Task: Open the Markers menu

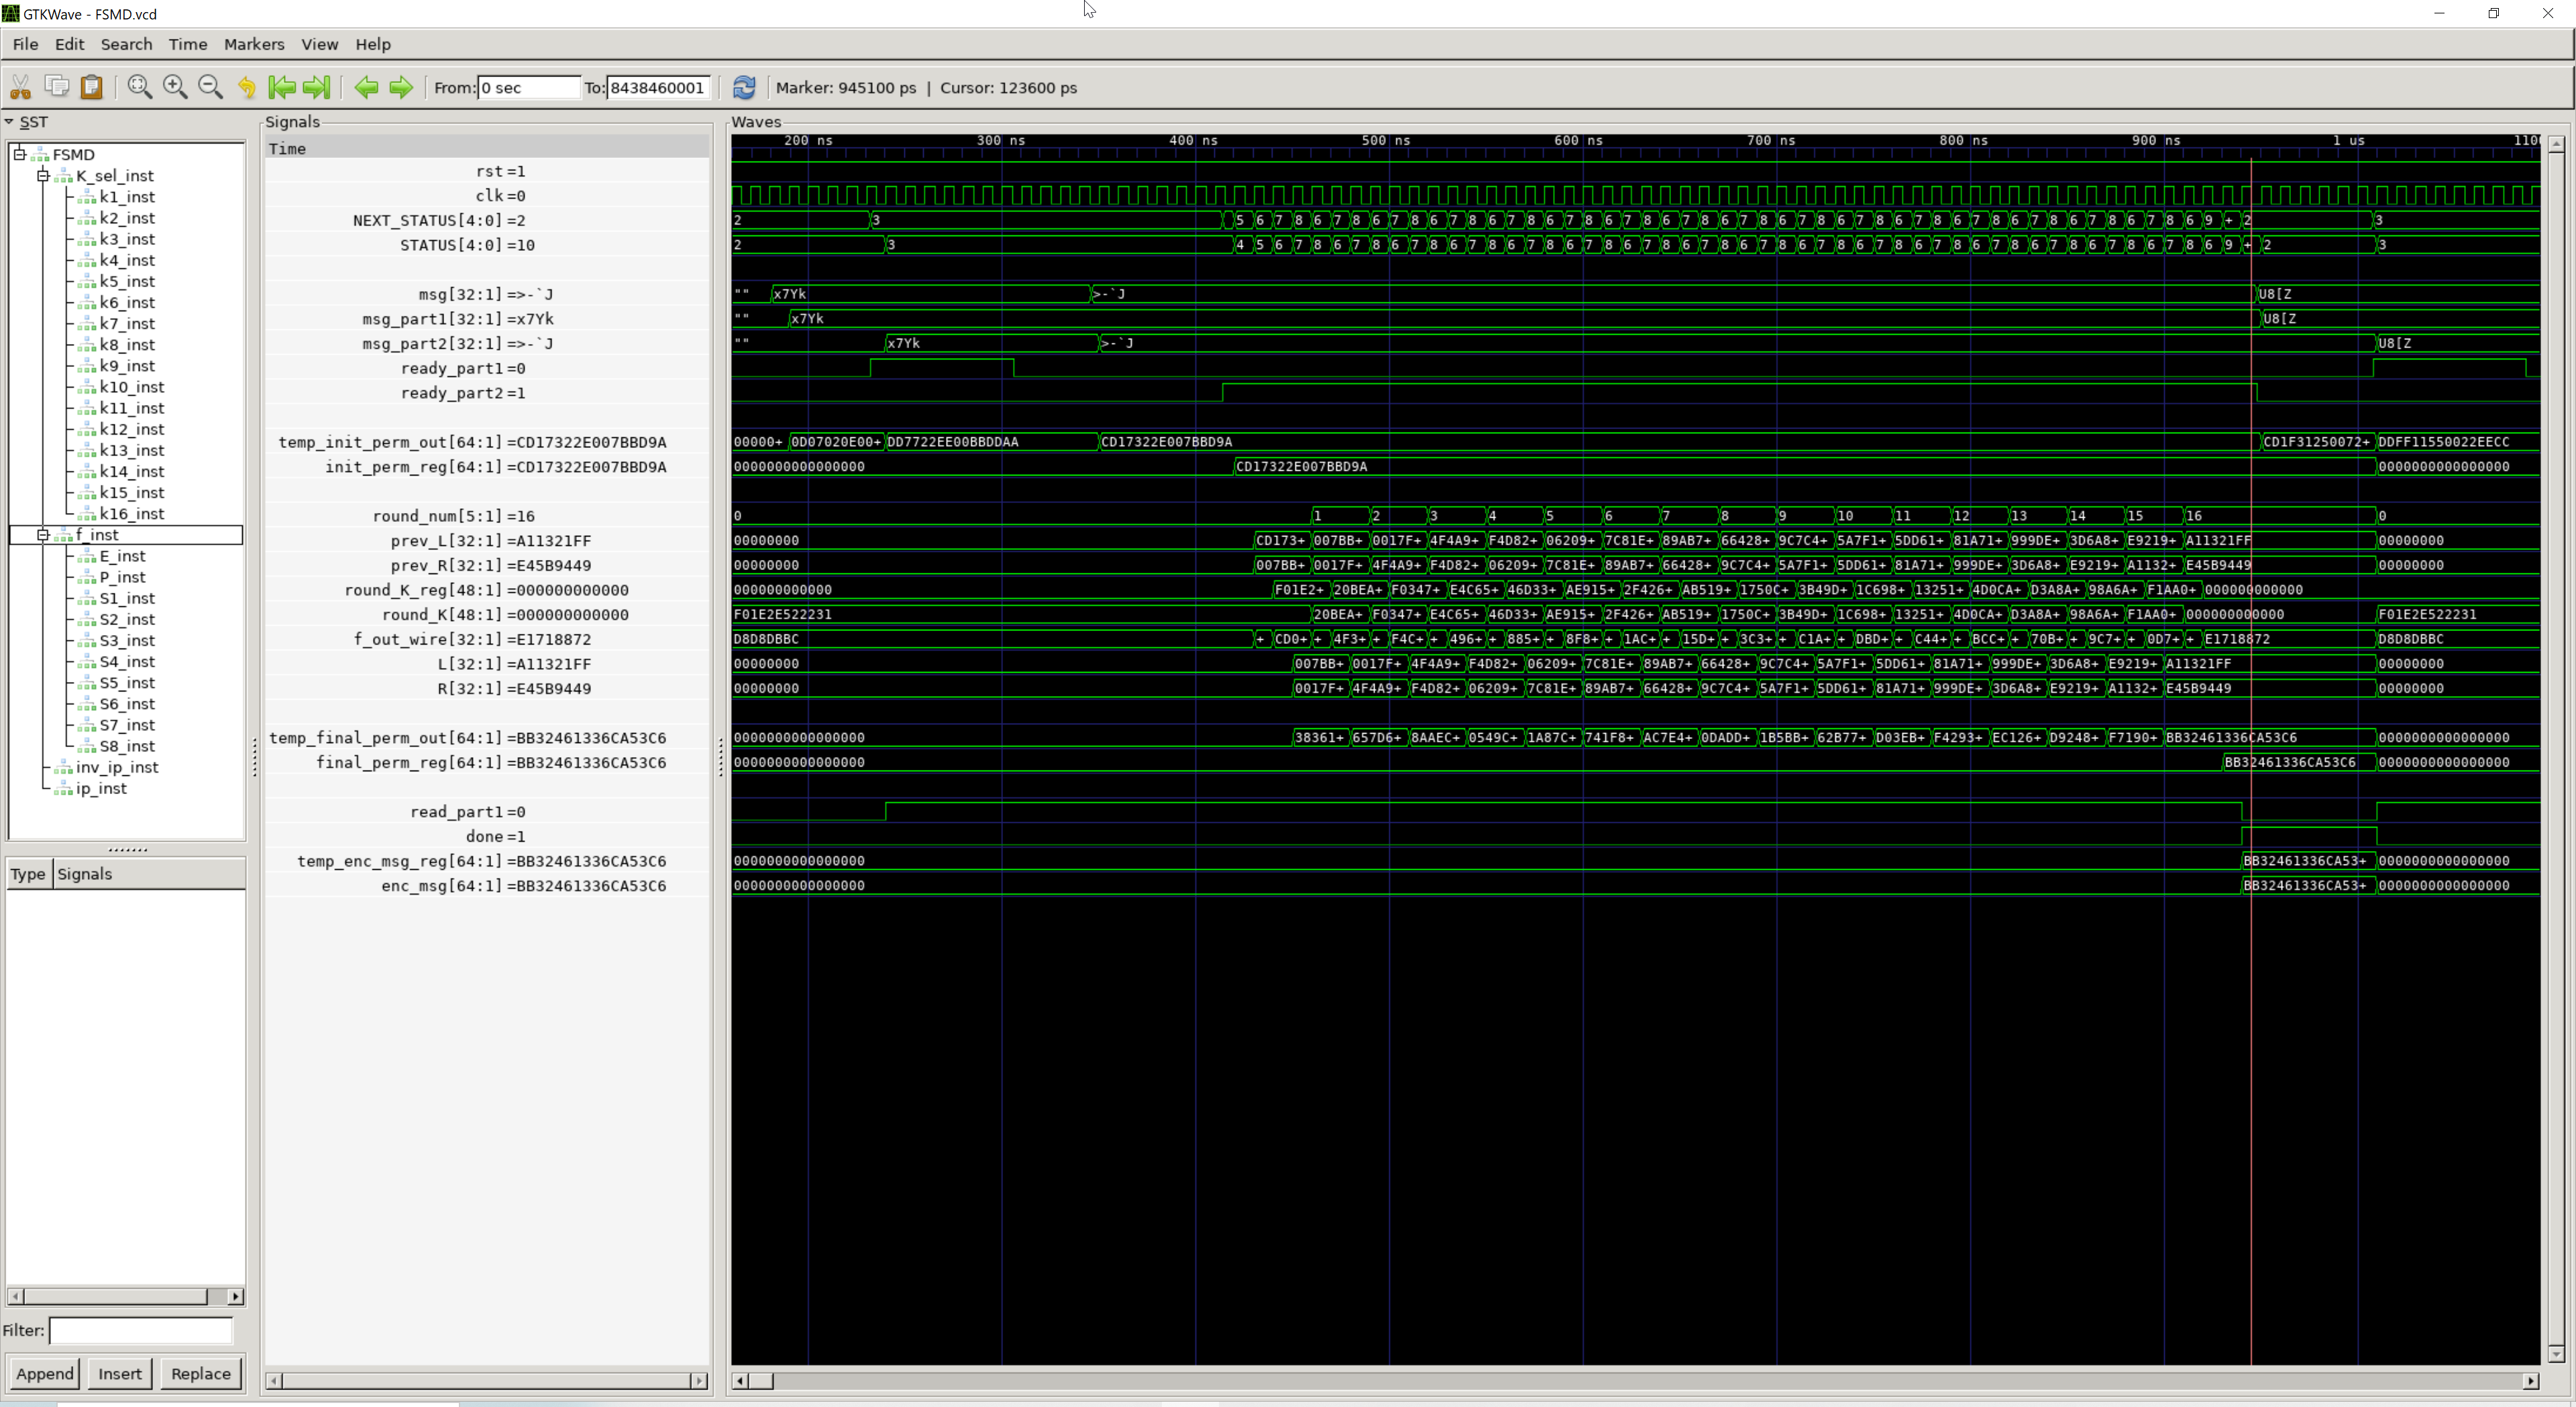Action: [254, 44]
